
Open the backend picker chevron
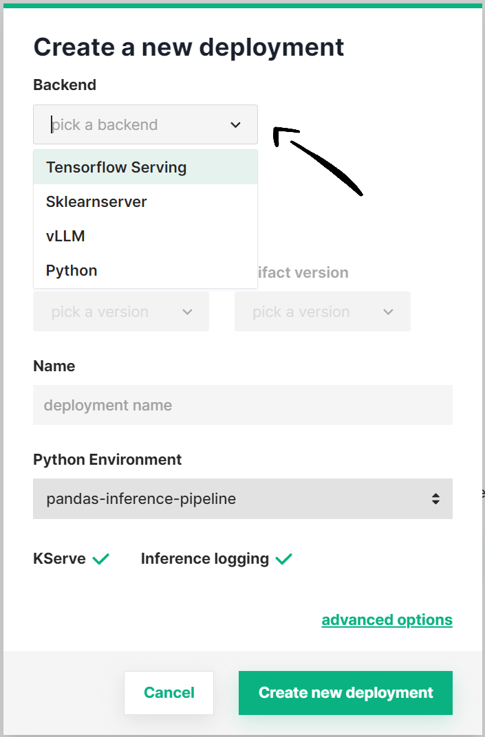tap(235, 124)
